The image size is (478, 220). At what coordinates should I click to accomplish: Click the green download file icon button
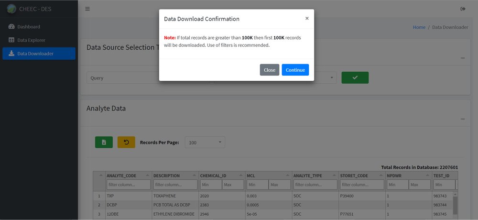[104, 142]
